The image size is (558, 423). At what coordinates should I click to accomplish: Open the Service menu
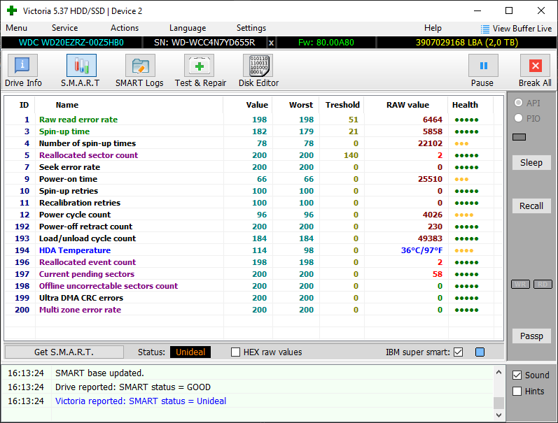[64, 28]
